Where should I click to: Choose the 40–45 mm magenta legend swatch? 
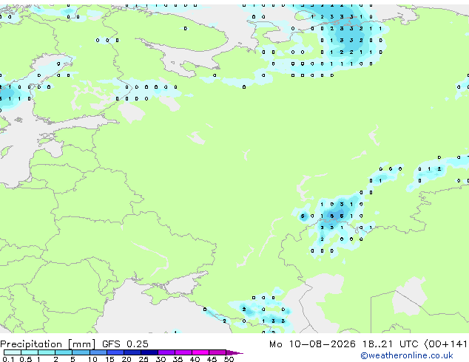pyautogui.click(x=200, y=352)
